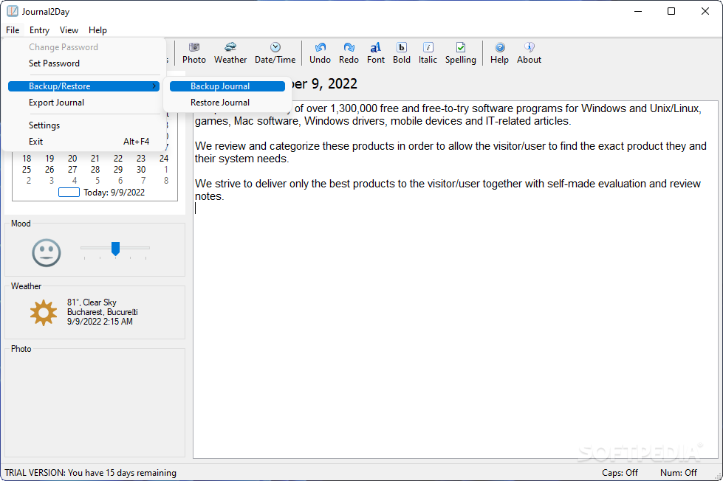Select calendar day 27
Screen dimensions: 723x481
click(x=72, y=170)
